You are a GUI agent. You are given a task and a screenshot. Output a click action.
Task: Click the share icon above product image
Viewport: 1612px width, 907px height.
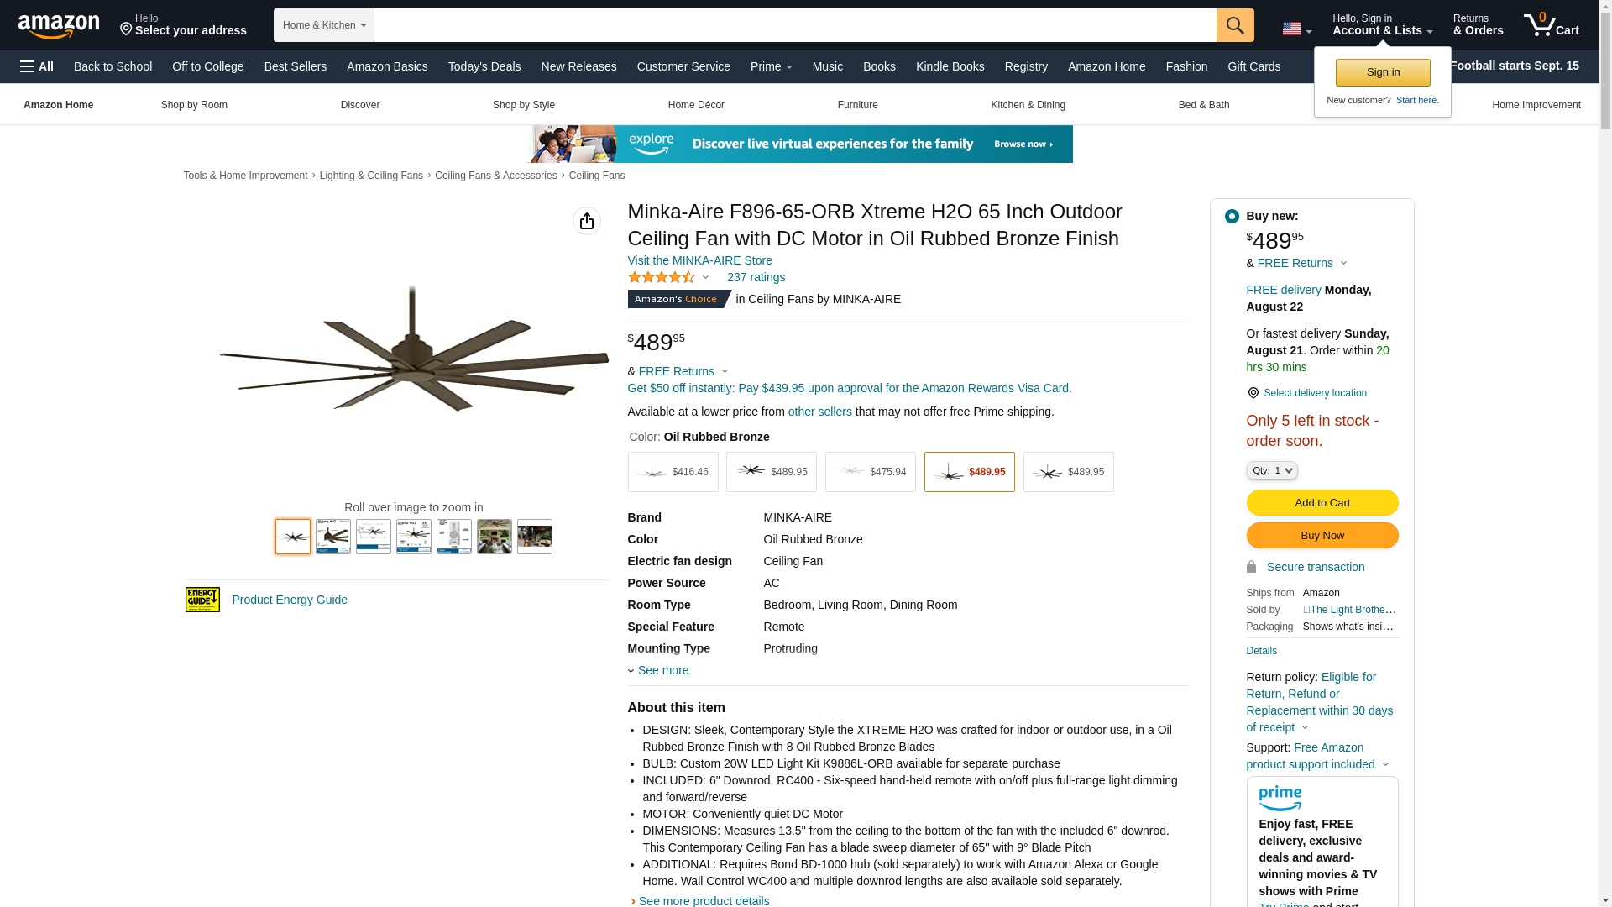(587, 221)
